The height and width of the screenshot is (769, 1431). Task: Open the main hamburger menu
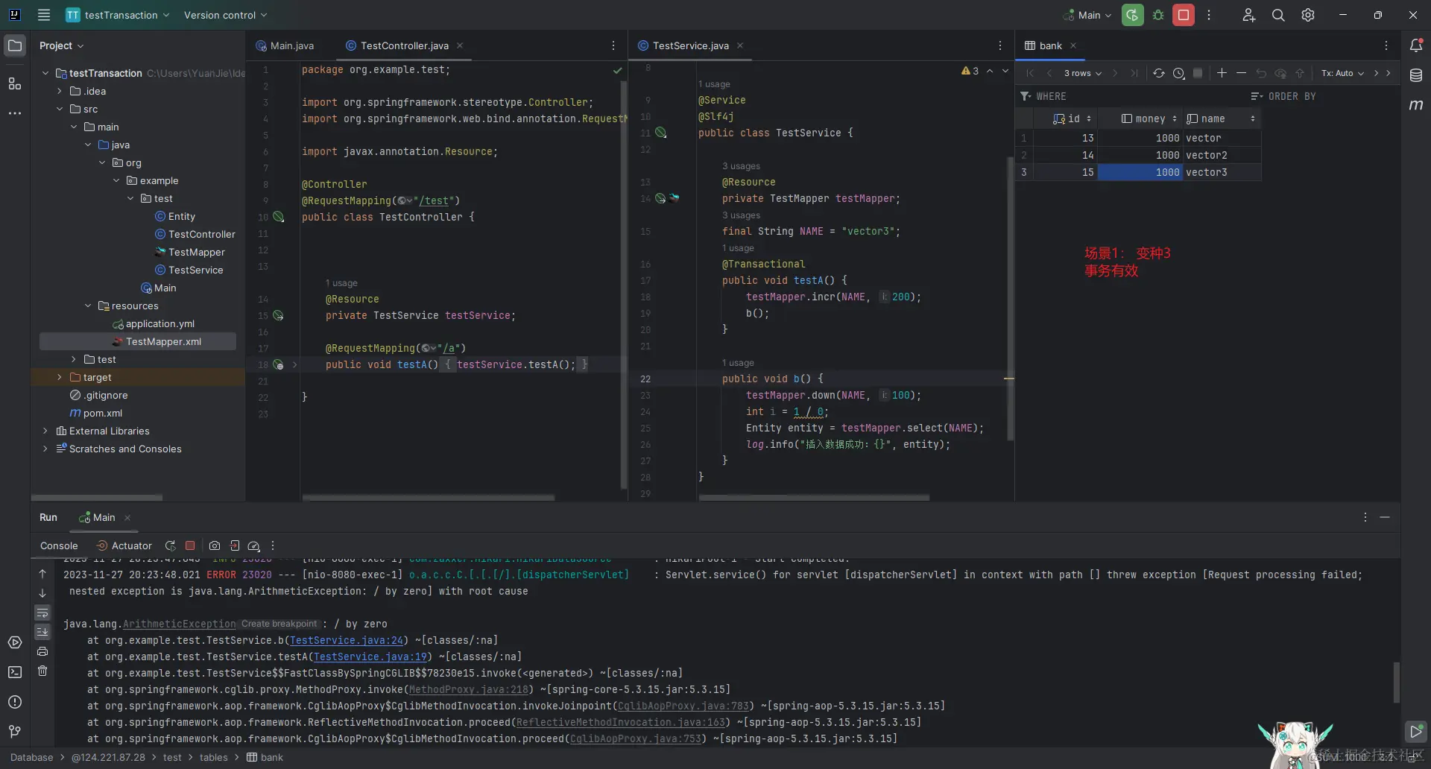pos(44,15)
